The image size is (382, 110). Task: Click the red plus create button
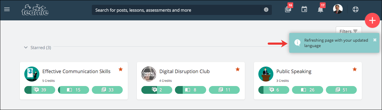click(372, 21)
